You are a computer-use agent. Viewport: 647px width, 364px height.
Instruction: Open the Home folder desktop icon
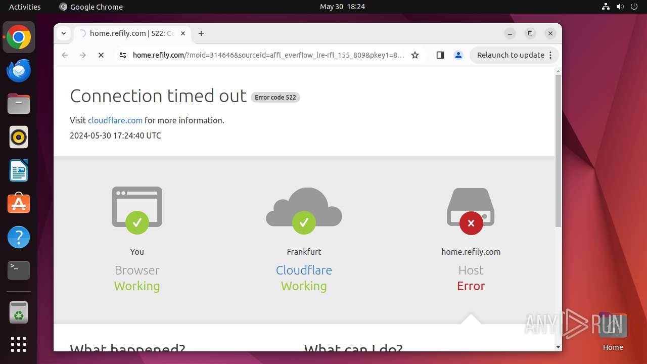point(613,331)
